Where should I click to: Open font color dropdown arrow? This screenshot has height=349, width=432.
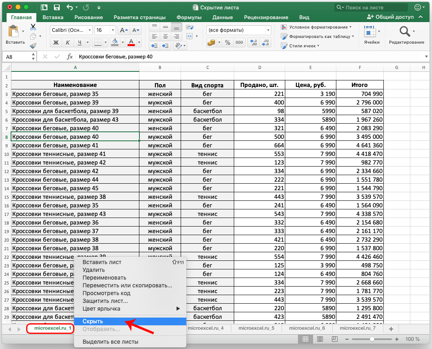pos(139,42)
